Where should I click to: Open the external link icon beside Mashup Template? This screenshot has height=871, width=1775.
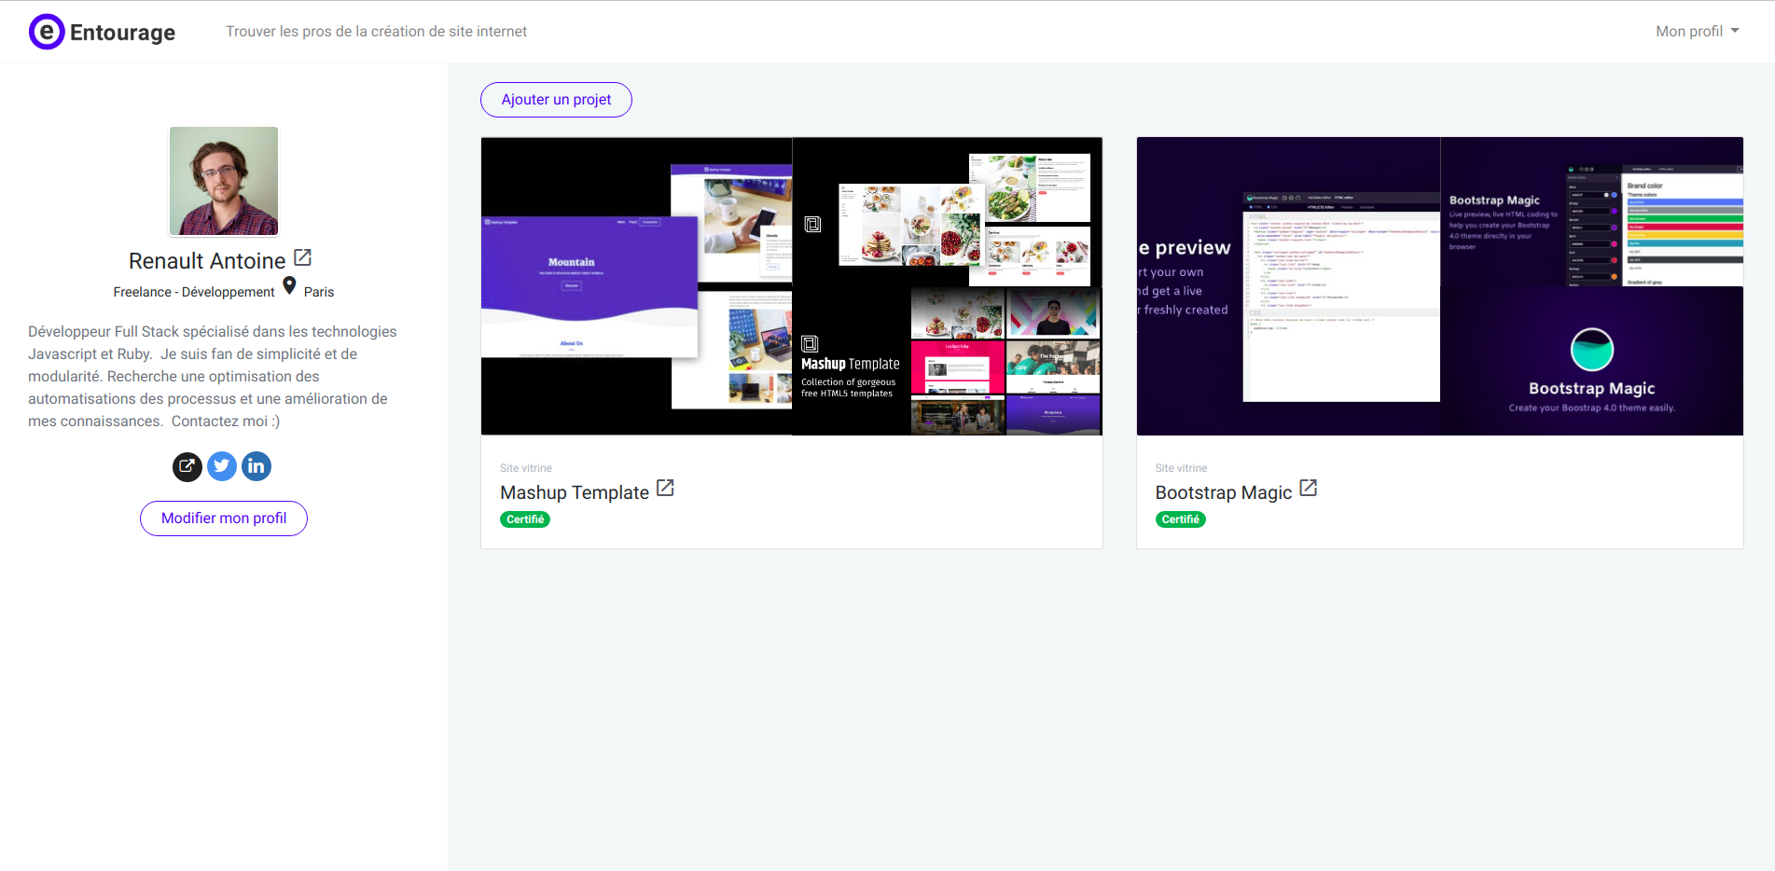(x=665, y=488)
